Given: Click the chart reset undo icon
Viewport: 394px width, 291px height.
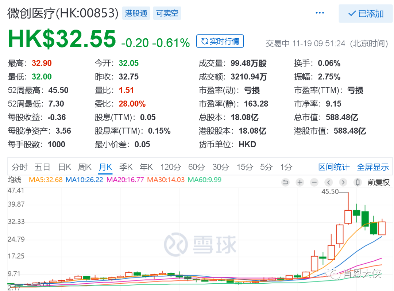Looking at the screenshot, I should (286, 182).
